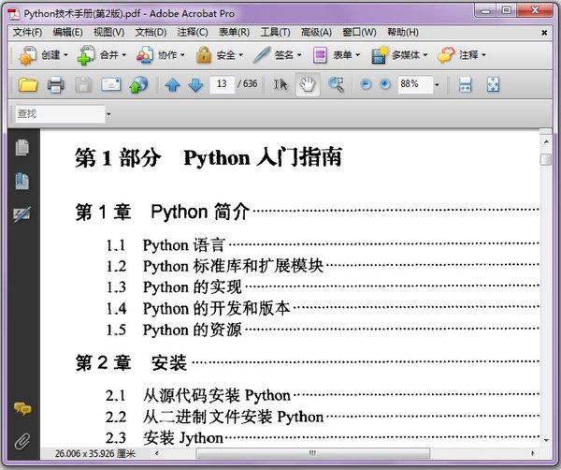Expand the 创建 dropdown arrow

point(65,55)
